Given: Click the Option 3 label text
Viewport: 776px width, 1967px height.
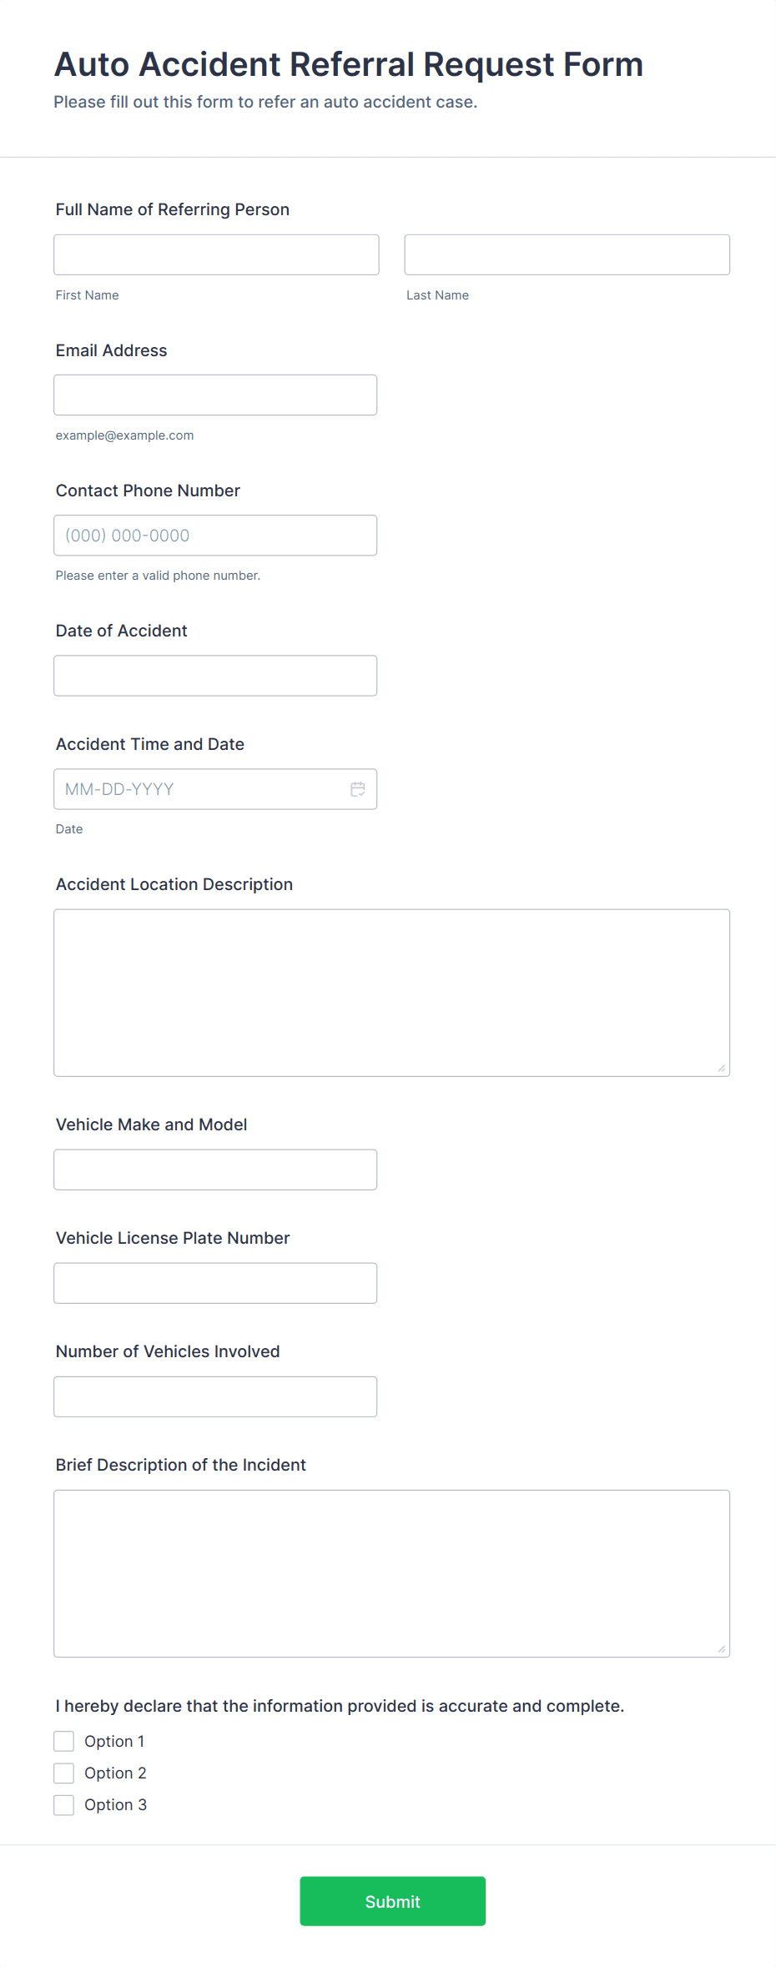Looking at the screenshot, I should 115,1804.
